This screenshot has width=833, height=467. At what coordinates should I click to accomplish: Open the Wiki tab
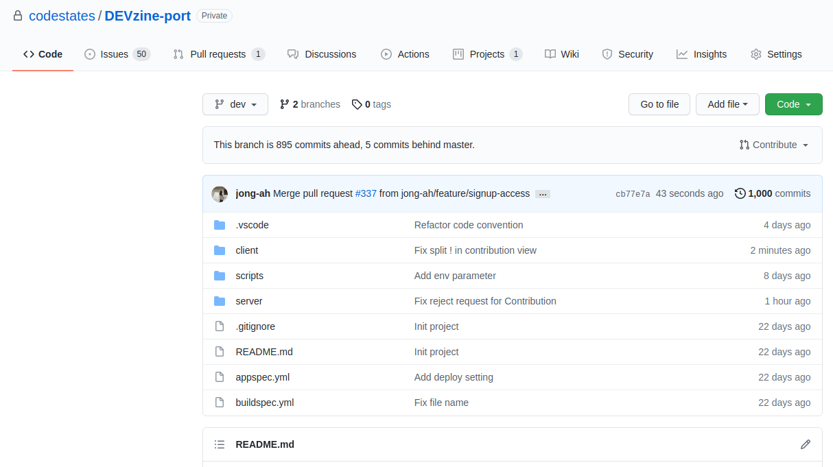pos(562,54)
